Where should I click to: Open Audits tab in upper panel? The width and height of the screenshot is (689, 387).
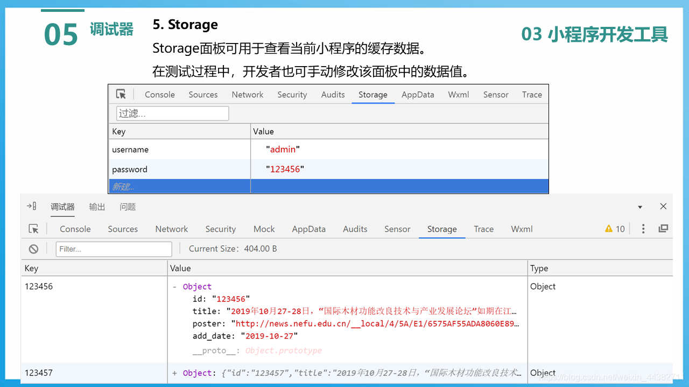pos(333,95)
